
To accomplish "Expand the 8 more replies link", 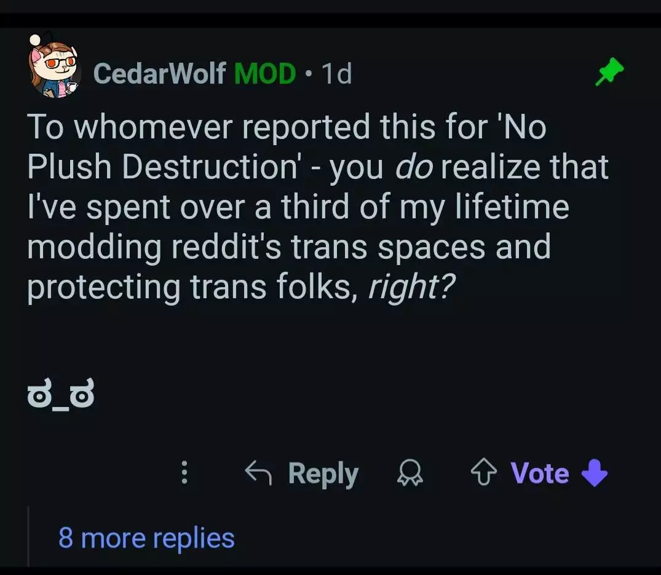I will point(146,538).
